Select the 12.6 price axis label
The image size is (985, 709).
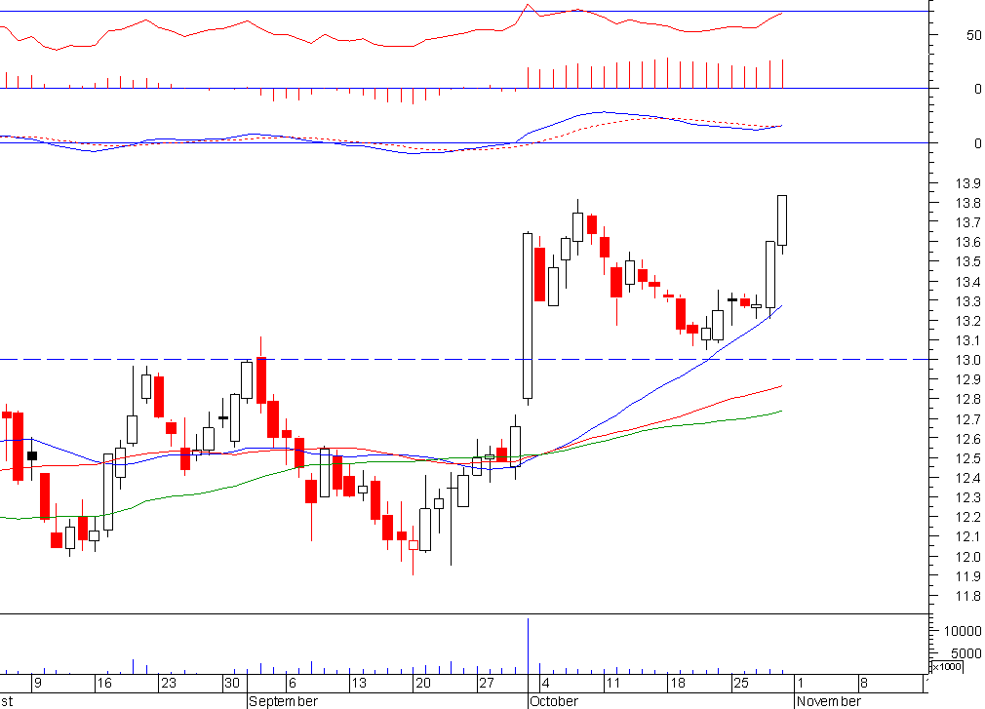pyautogui.click(x=967, y=439)
